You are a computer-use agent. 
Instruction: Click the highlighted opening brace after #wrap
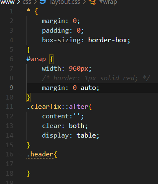pos(51,59)
